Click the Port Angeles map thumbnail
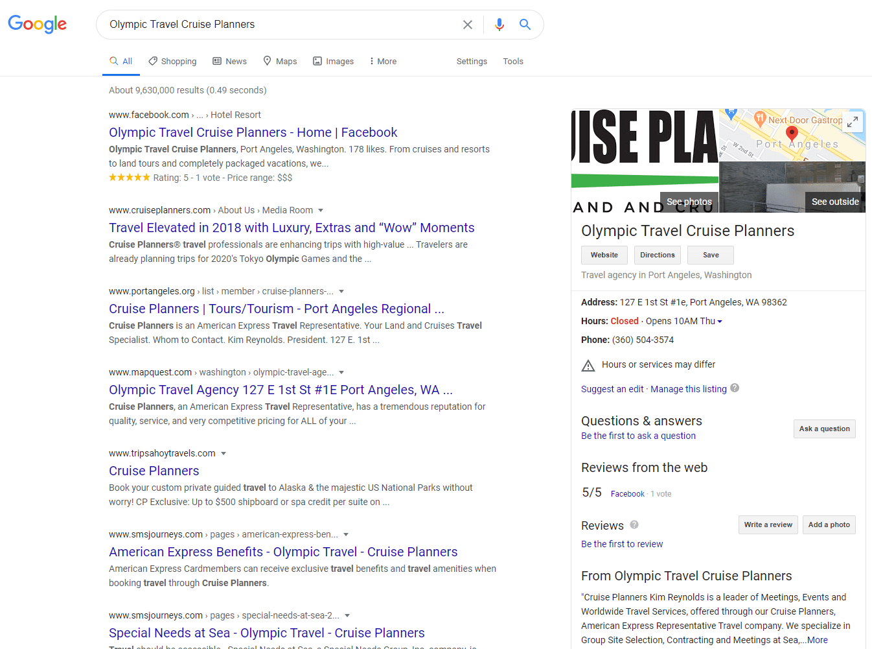The image size is (872, 649). [x=792, y=135]
